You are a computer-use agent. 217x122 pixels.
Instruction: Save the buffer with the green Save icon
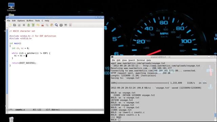[28, 25]
